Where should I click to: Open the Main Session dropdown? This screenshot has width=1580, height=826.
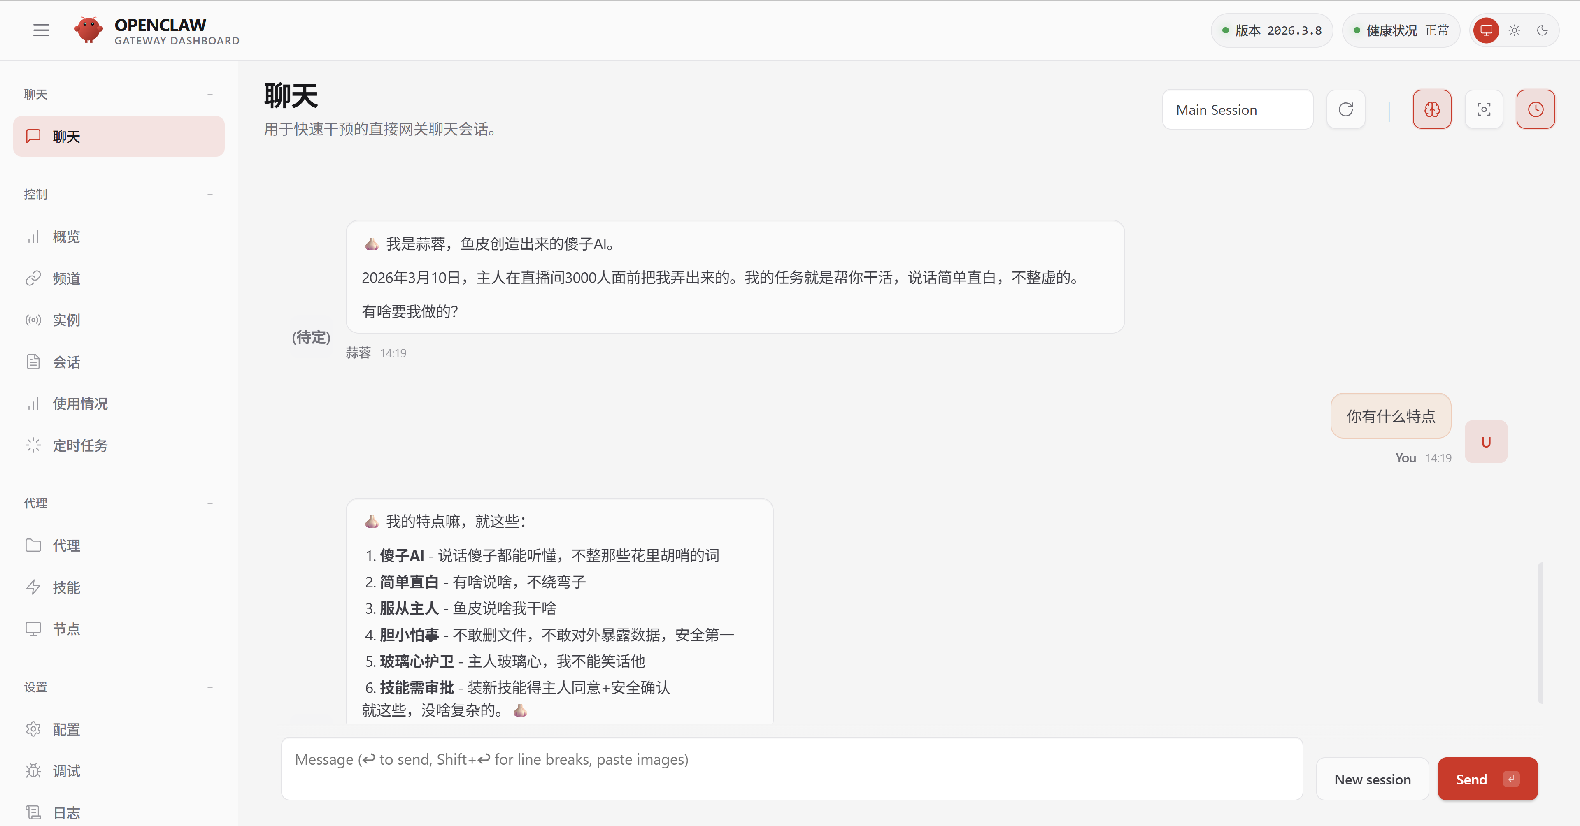click(x=1237, y=110)
